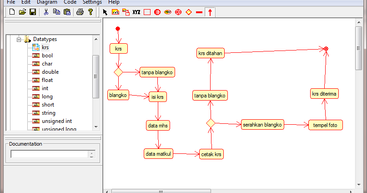Select the initial state filled circle tool
This screenshot has width=367, height=193.
coord(157,12)
